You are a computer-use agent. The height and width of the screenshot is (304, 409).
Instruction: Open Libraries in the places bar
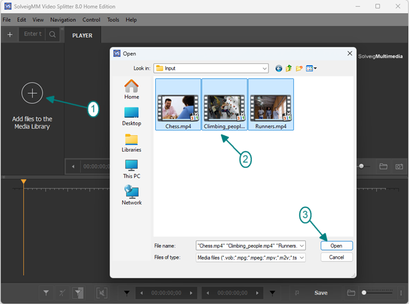pyautogui.click(x=132, y=143)
